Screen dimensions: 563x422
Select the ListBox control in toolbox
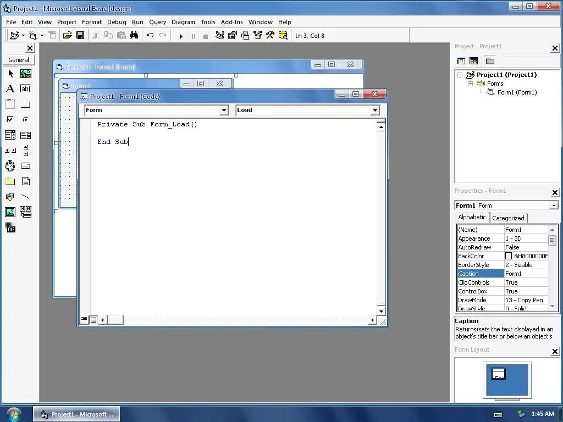tap(25, 135)
